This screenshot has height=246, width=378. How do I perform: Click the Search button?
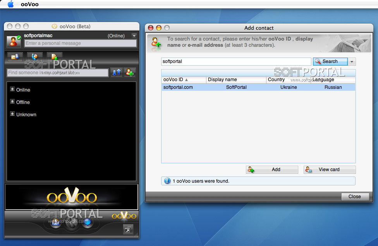pos(330,61)
